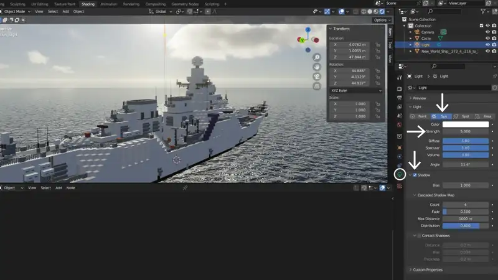Click the viewport zoom magnifier icon
This screenshot has height=280, width=498.
[x=317, y=57]
